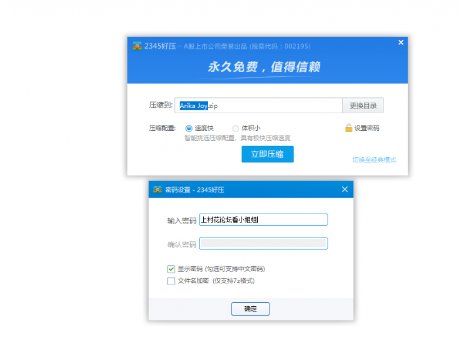Click the 密码设置 - 2345好压 title bar
The width and height of the screenshot is (461, 352).
pos(247,189)
